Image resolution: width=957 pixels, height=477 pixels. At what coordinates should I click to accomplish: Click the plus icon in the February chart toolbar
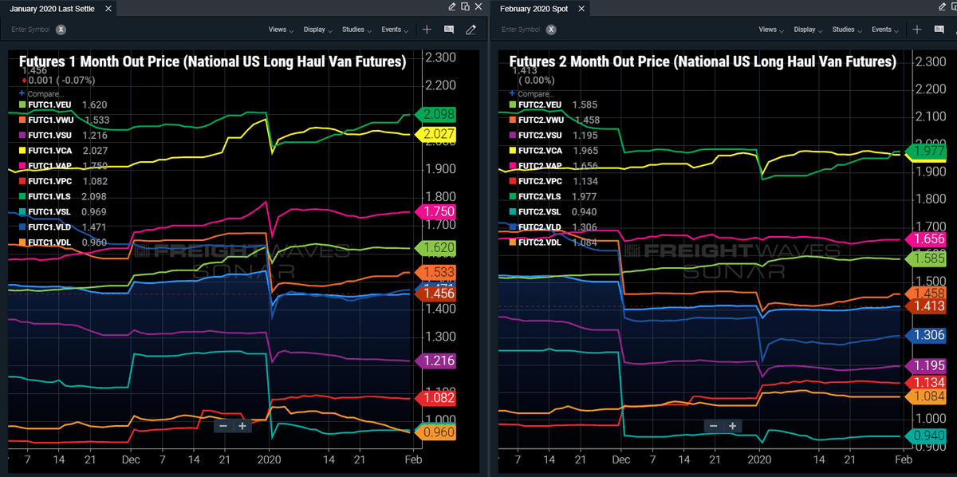coord(917,30)
